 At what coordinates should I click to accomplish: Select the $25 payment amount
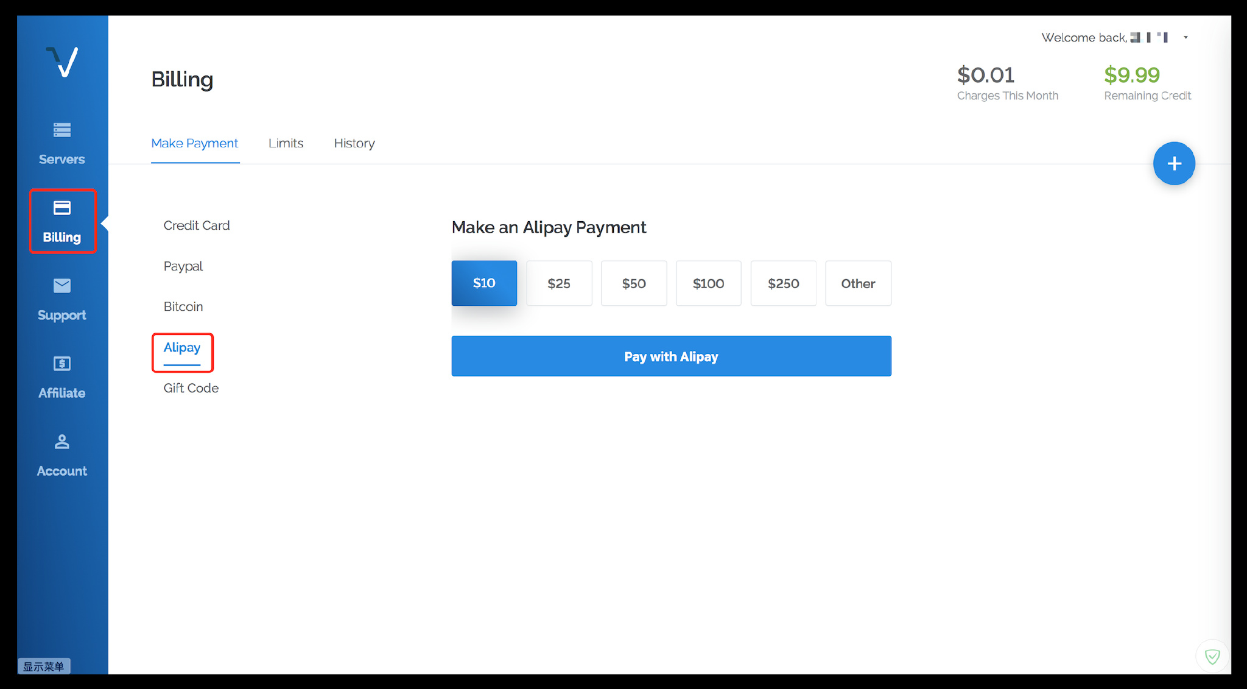coord(558,283)
